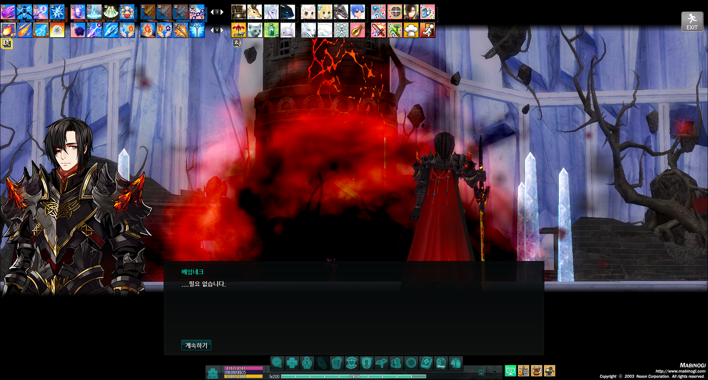Image resolution: width=708 pixels, height=380 pixels.
Task: Open the hand holding heart icon
Action: coord(351,363)
